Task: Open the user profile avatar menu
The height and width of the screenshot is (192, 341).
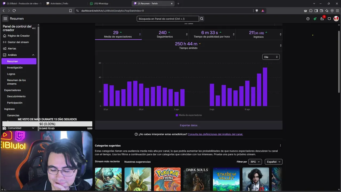Action: click(x=336, y=19)
